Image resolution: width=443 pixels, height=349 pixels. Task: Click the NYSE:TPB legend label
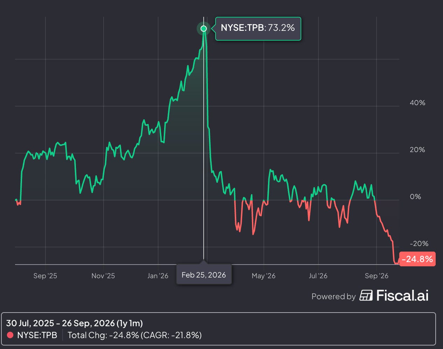[x=37, y=335]
